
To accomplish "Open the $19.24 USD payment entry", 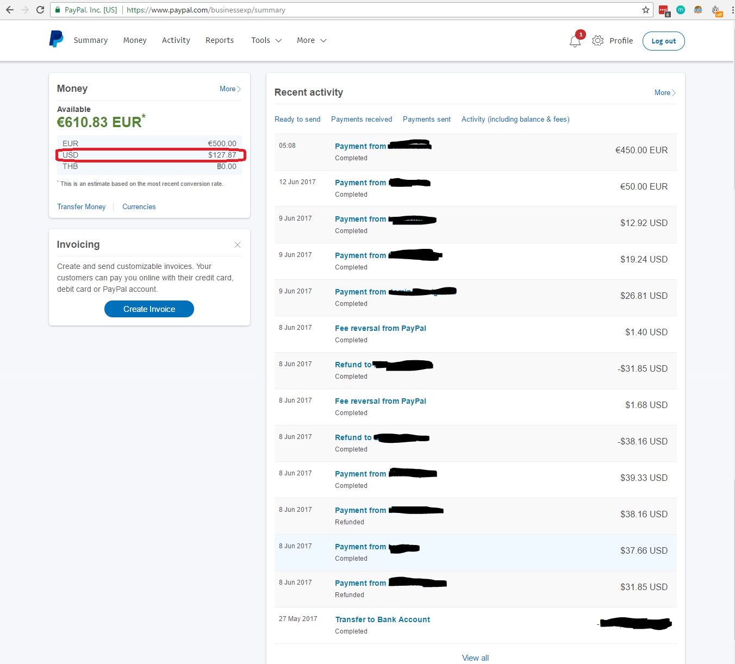I will 476,261.
